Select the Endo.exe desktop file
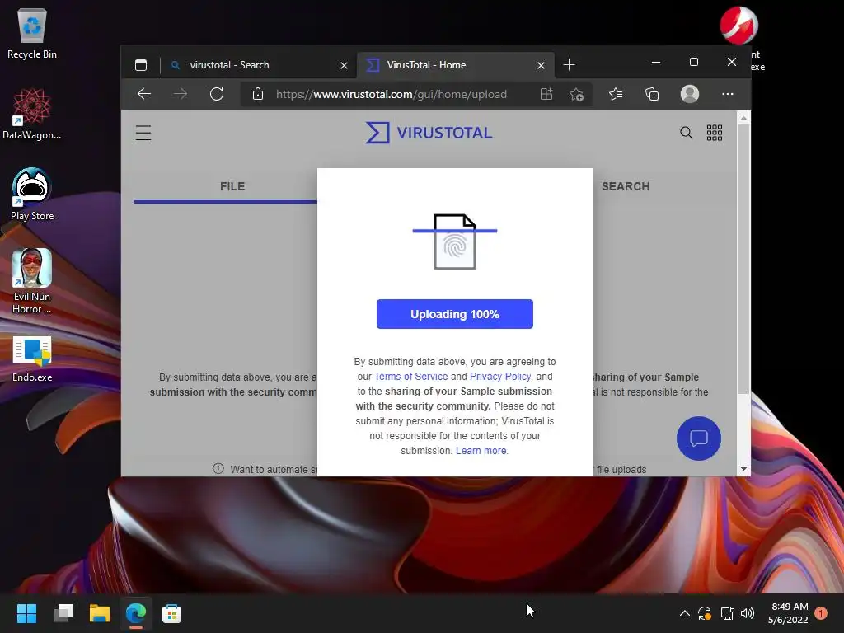This screenshot has height=633, width=844. click(32, 359)
